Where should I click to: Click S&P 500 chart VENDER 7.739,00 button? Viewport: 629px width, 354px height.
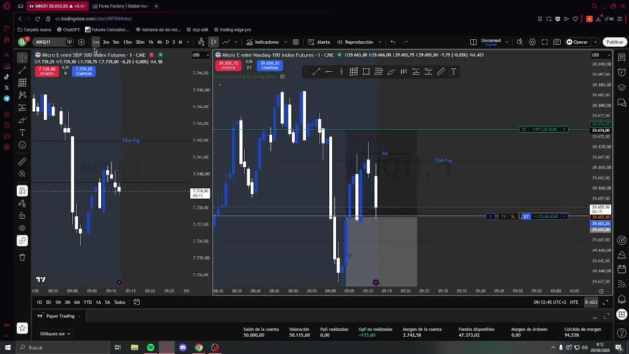point(47,71)
